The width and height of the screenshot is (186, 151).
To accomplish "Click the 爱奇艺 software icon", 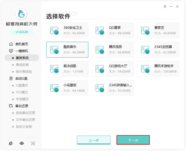I will (x=145, y=31).
